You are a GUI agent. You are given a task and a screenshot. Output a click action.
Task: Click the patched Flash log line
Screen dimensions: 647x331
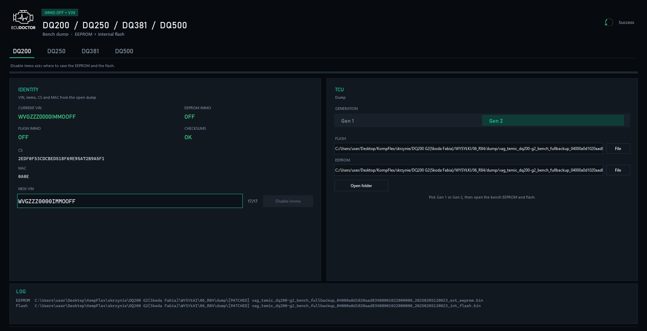248,306
